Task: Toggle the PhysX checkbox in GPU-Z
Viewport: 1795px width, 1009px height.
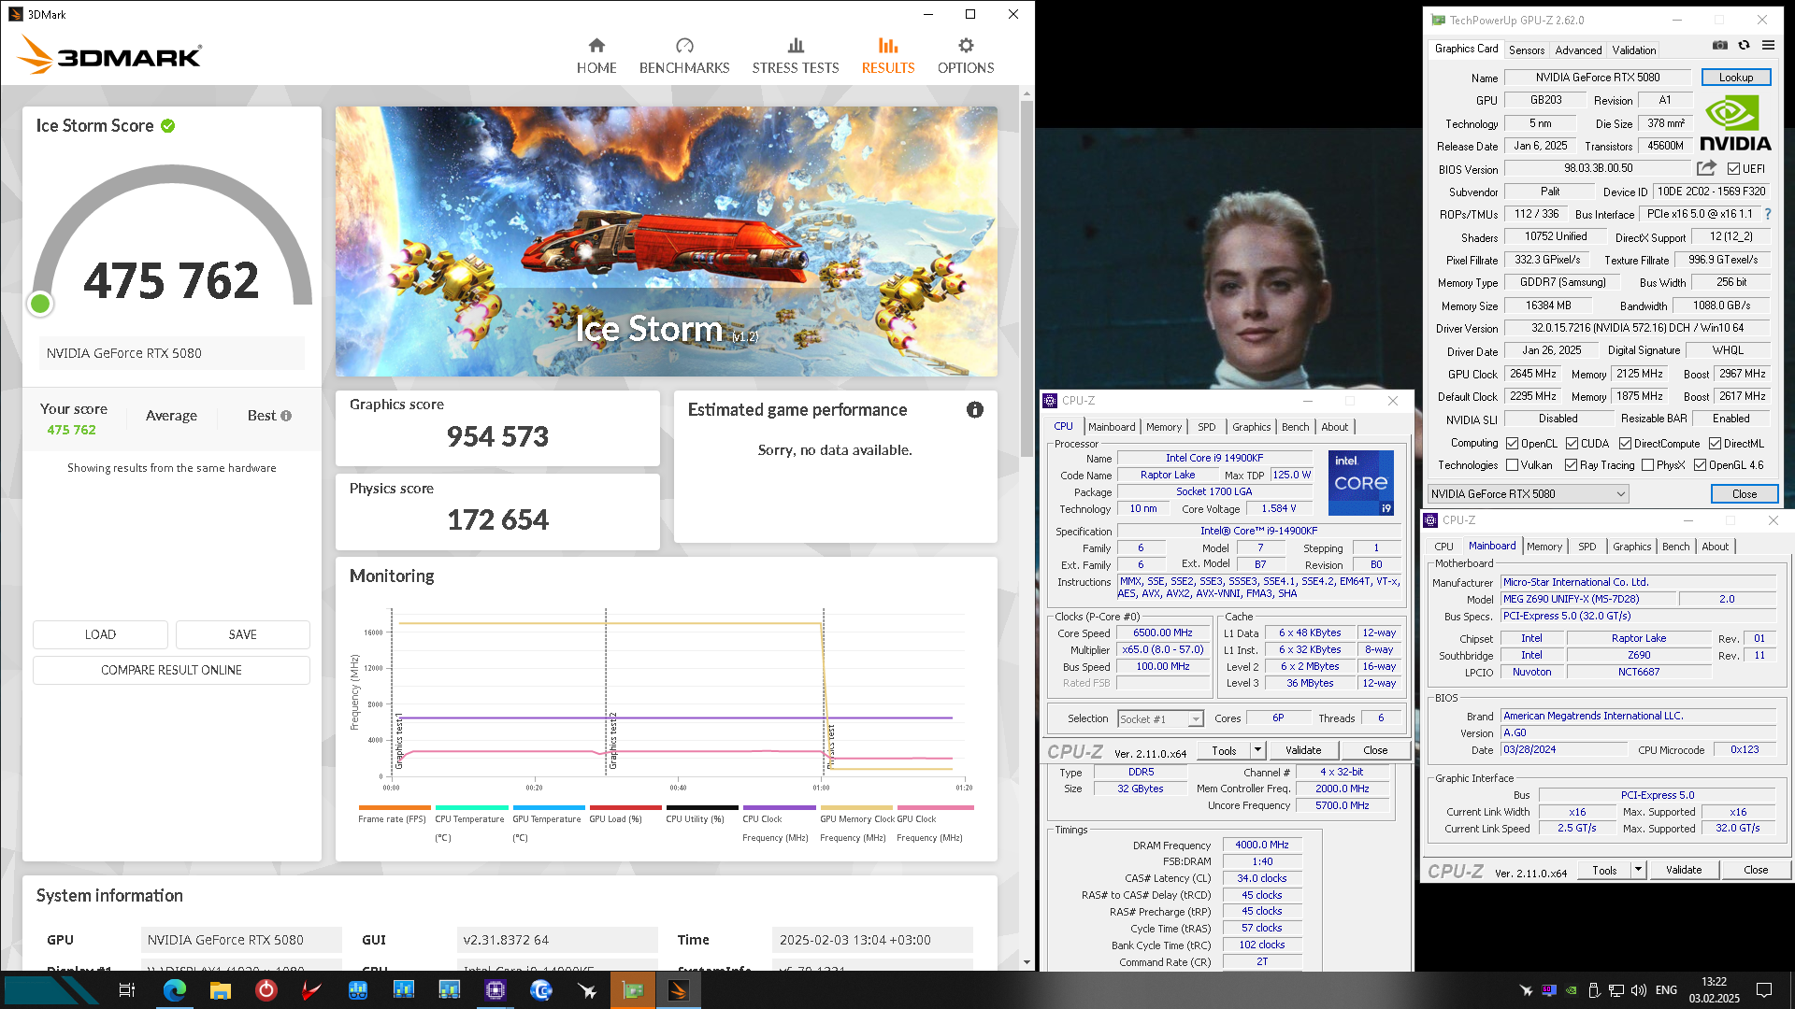Action: click(1648, 465)
